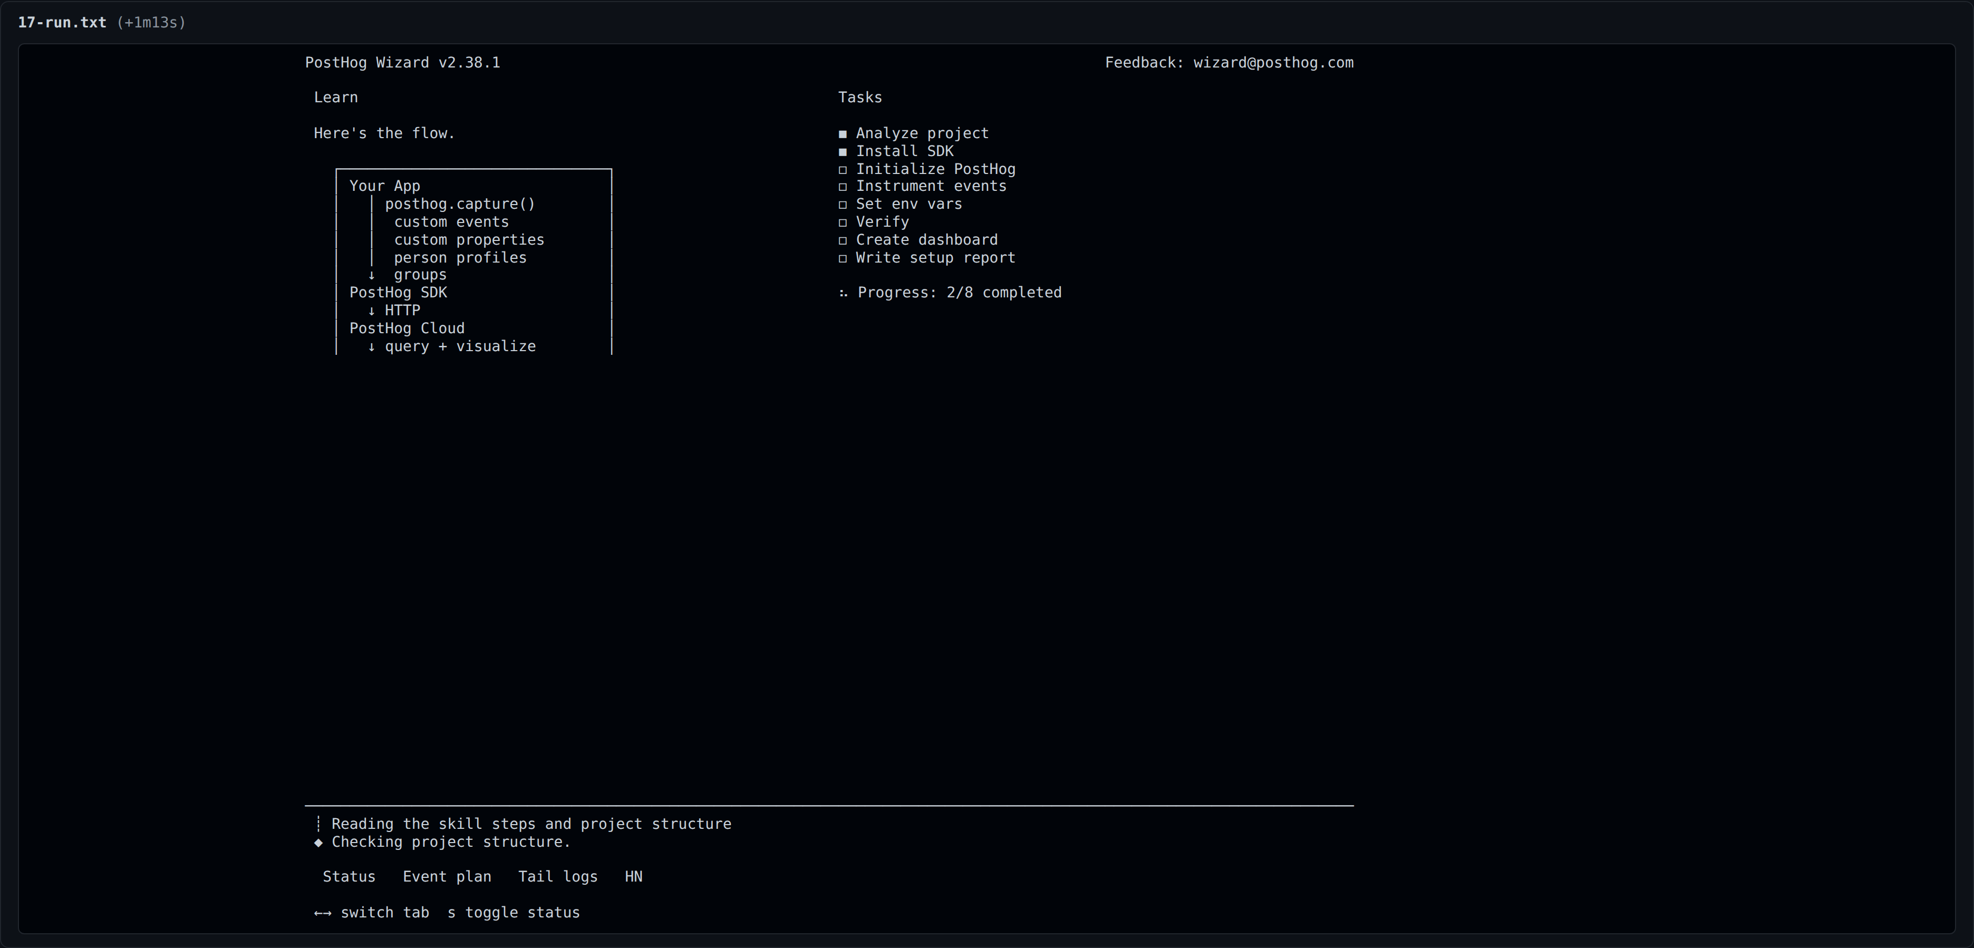Click 'person profiles' in the diagram
Viewport: 1974px width, 948px height.
(460, 257)
